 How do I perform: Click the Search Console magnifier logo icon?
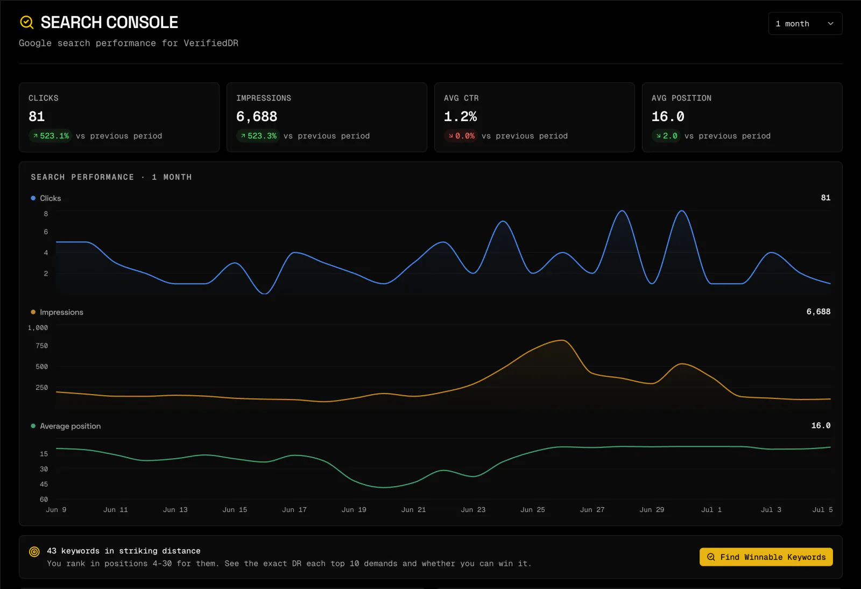(x=27, y=22)
